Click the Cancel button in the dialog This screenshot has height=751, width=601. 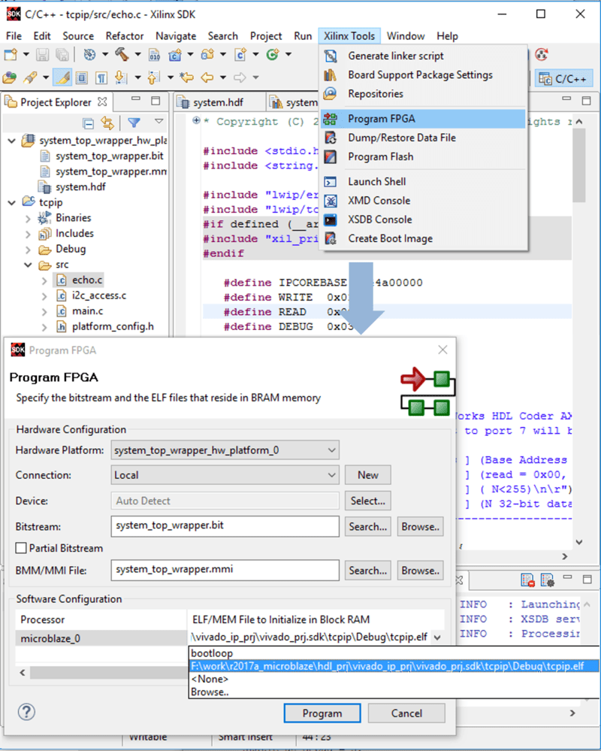pos(406,713)
